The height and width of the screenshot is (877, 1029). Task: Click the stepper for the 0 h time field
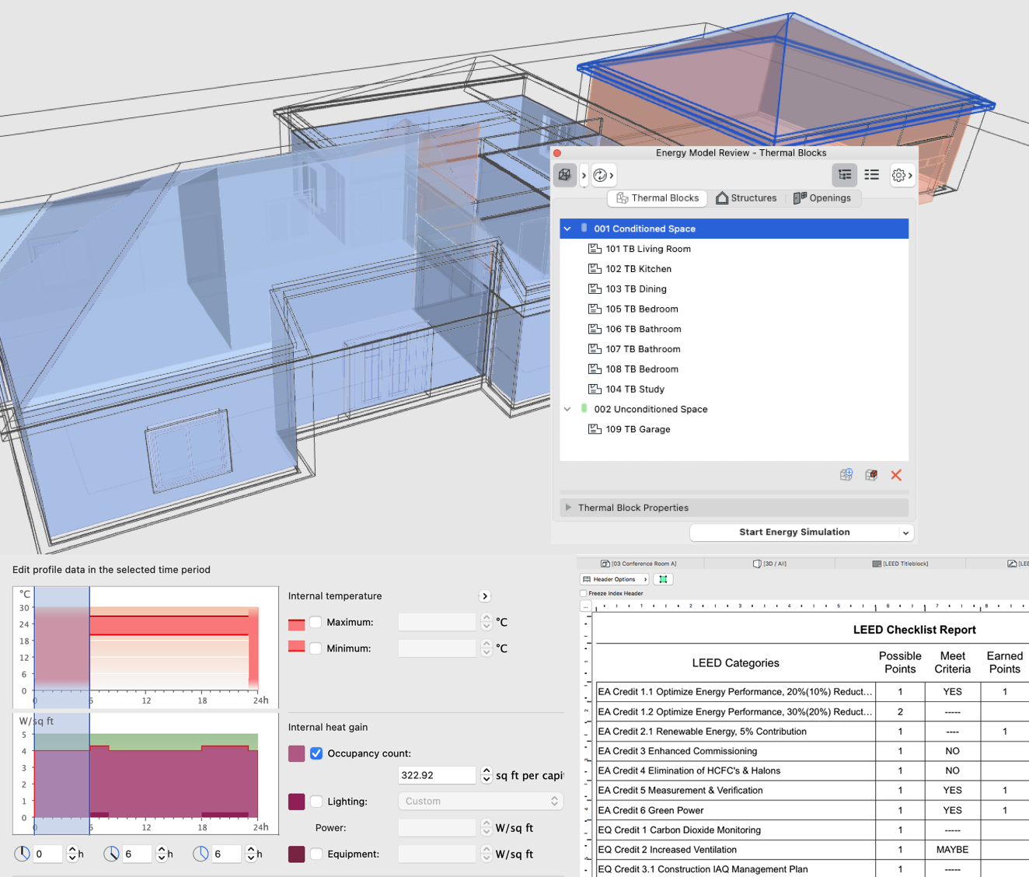click(x=72, y=854)
